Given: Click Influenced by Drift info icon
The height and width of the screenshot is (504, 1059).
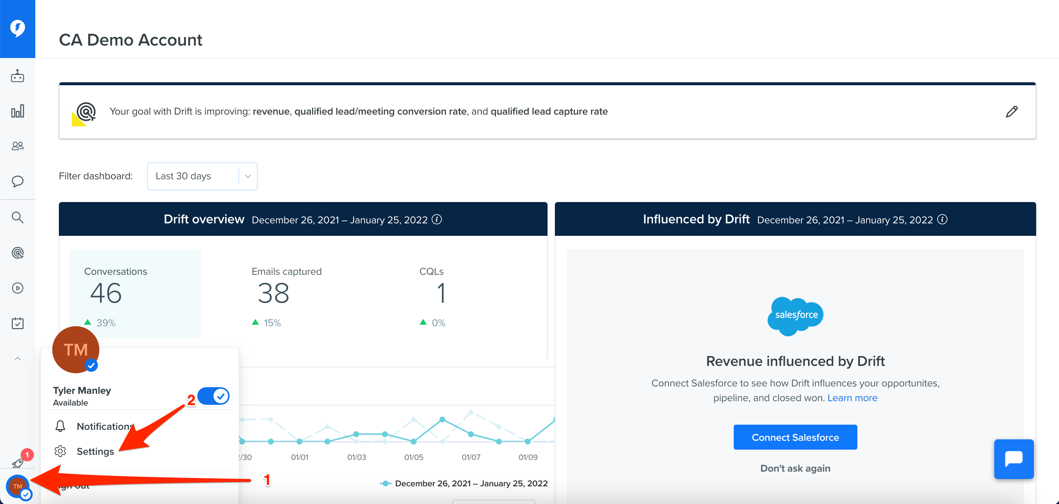Looking at the screenshot, I should pyautogui.click(x=943, y=220).
